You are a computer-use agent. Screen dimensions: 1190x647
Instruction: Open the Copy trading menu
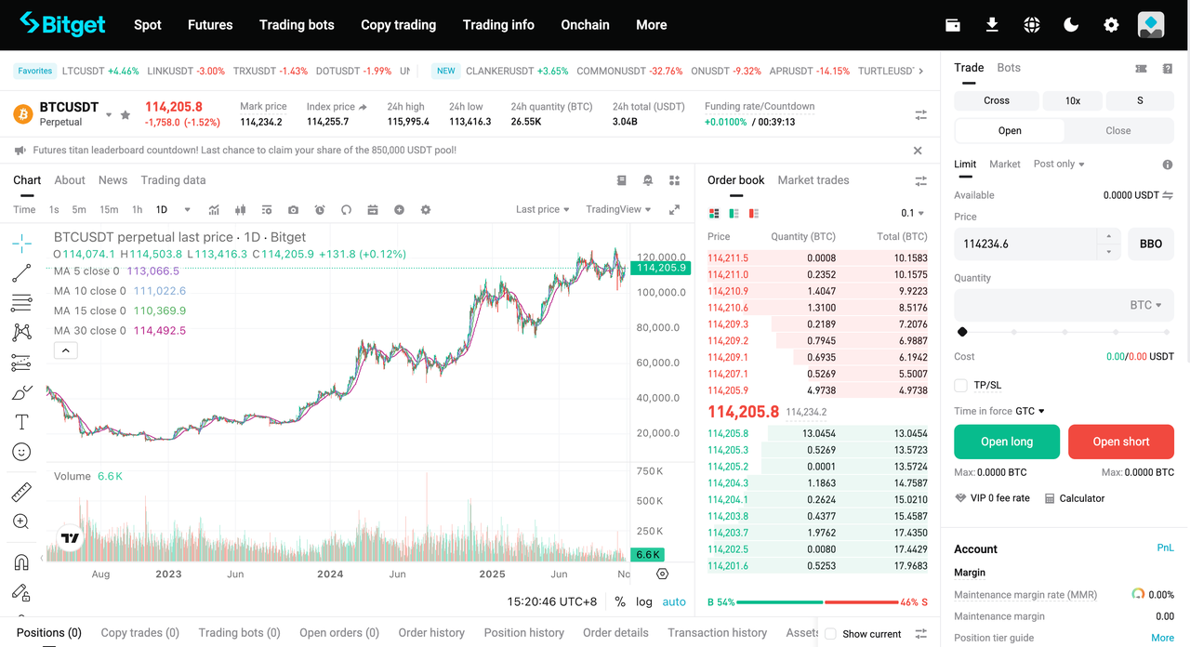pyautogui.click(x=398, y=25)
